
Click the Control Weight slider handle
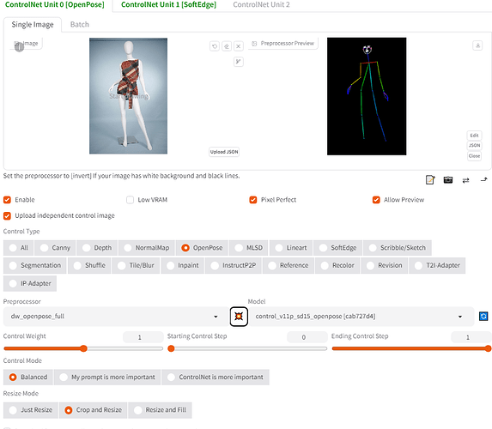coord(83,348)
